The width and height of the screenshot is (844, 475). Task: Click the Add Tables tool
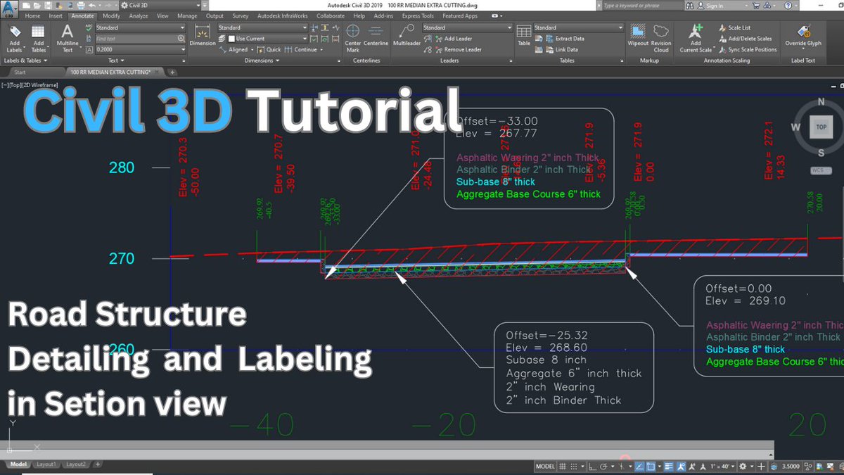click(38, 38)
